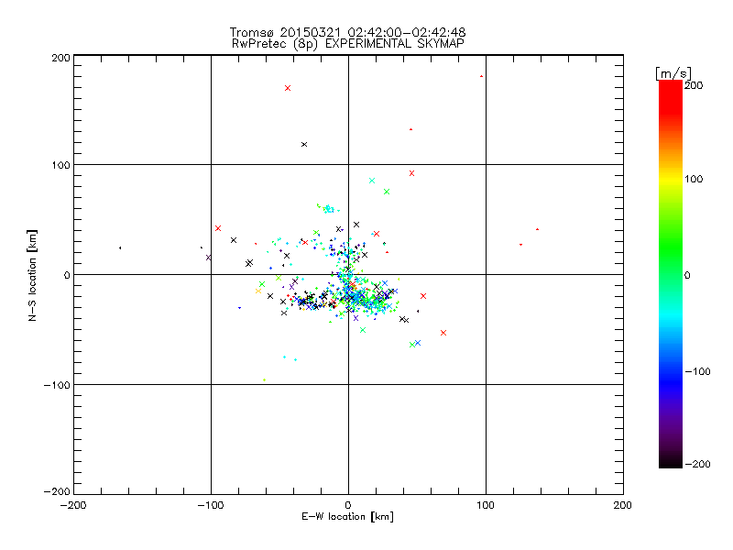
Task: Click the title 'Tromsø 20150321 02:42:00-02:42:48'
Action: click(x=347, y=32)
